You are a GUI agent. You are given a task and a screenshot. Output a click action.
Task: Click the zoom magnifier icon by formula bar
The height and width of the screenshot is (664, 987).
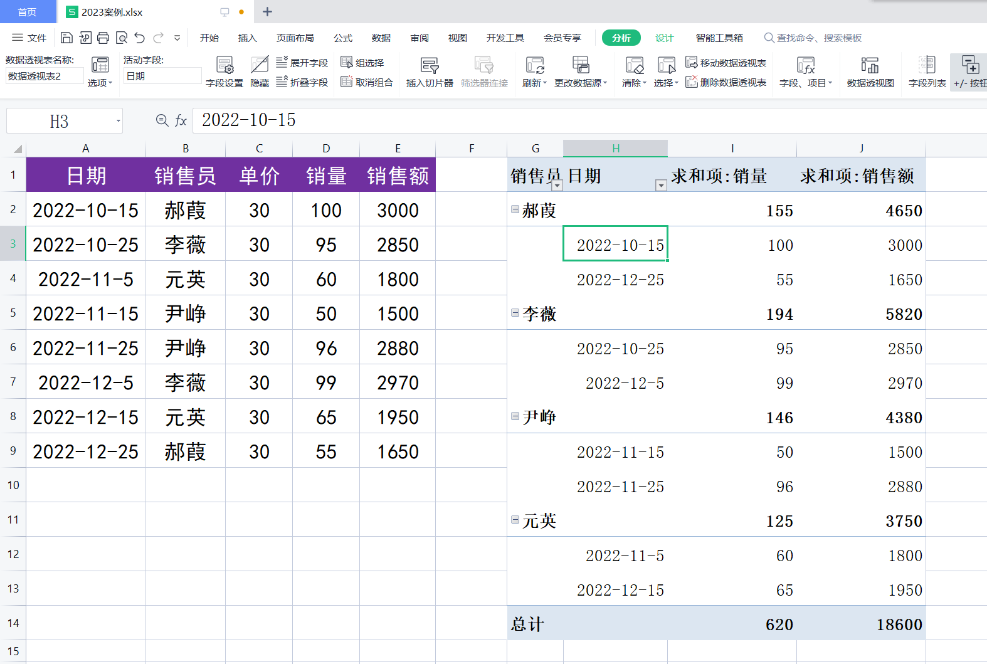pos(162,120)
